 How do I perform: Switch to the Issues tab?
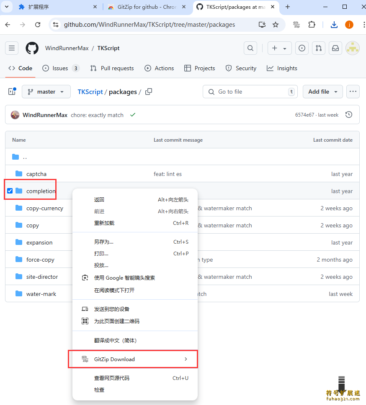pos(61,68)
